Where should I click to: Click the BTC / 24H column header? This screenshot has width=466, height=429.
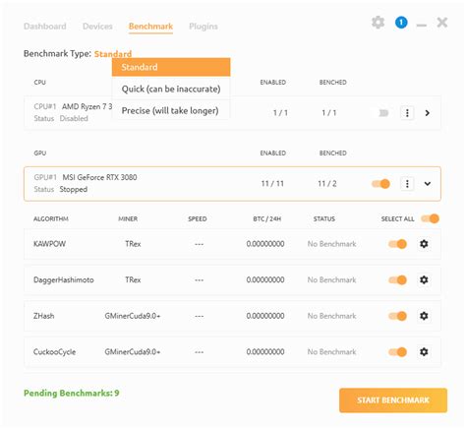(x=266, y=218)
